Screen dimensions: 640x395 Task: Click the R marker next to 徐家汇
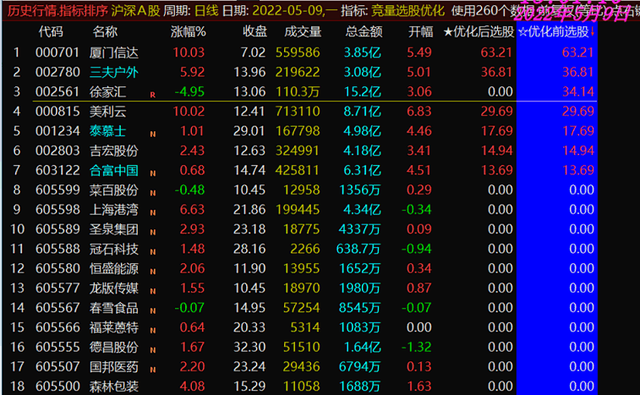153,95
